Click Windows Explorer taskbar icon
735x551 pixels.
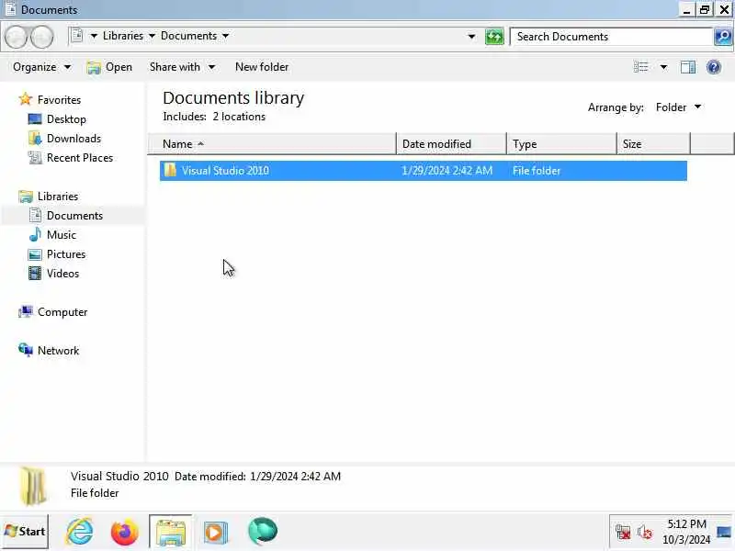coord(171,532)
